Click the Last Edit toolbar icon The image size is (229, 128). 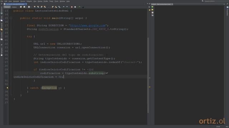click(21, 7)
